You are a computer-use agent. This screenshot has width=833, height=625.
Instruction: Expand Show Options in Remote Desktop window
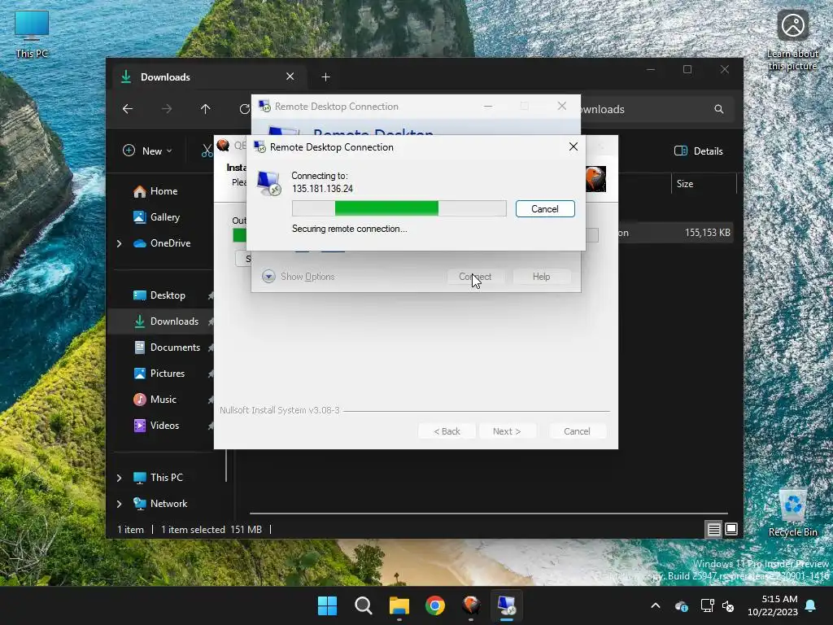tap(298, 277)
